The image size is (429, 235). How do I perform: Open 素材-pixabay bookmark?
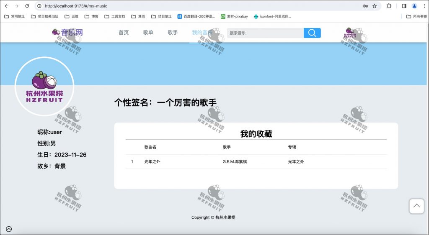(234, 16)
